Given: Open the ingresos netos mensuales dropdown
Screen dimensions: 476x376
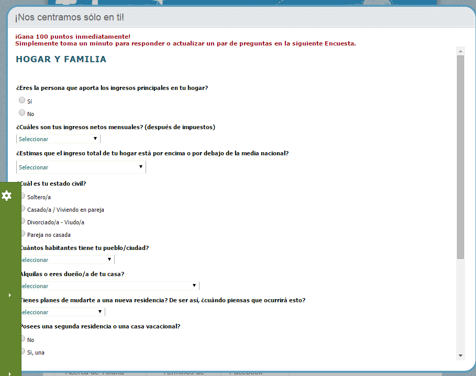Looking at the screenshot, I should tap(58, 139).
